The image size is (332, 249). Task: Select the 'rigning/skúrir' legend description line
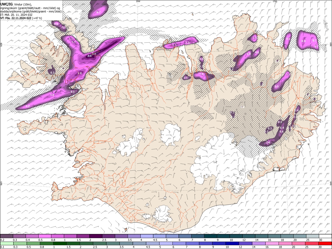pos(30,8)
